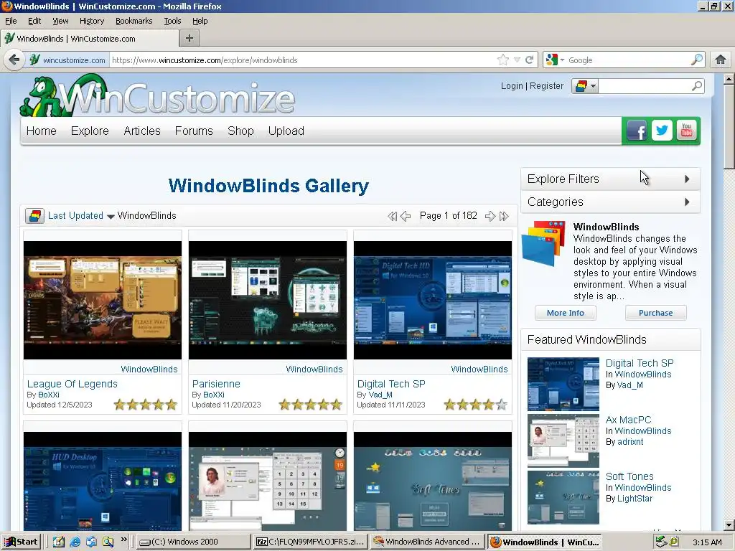Launch Outlook Express from quick launch
The height and width of the screenshot is (551, 735).
pos(91,542)
